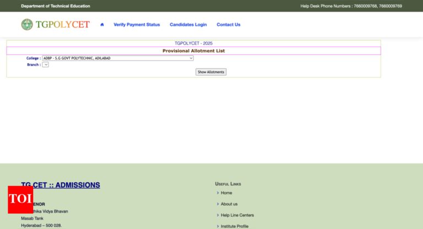
Task: Click the Show Allotments button
Action: 211,72
